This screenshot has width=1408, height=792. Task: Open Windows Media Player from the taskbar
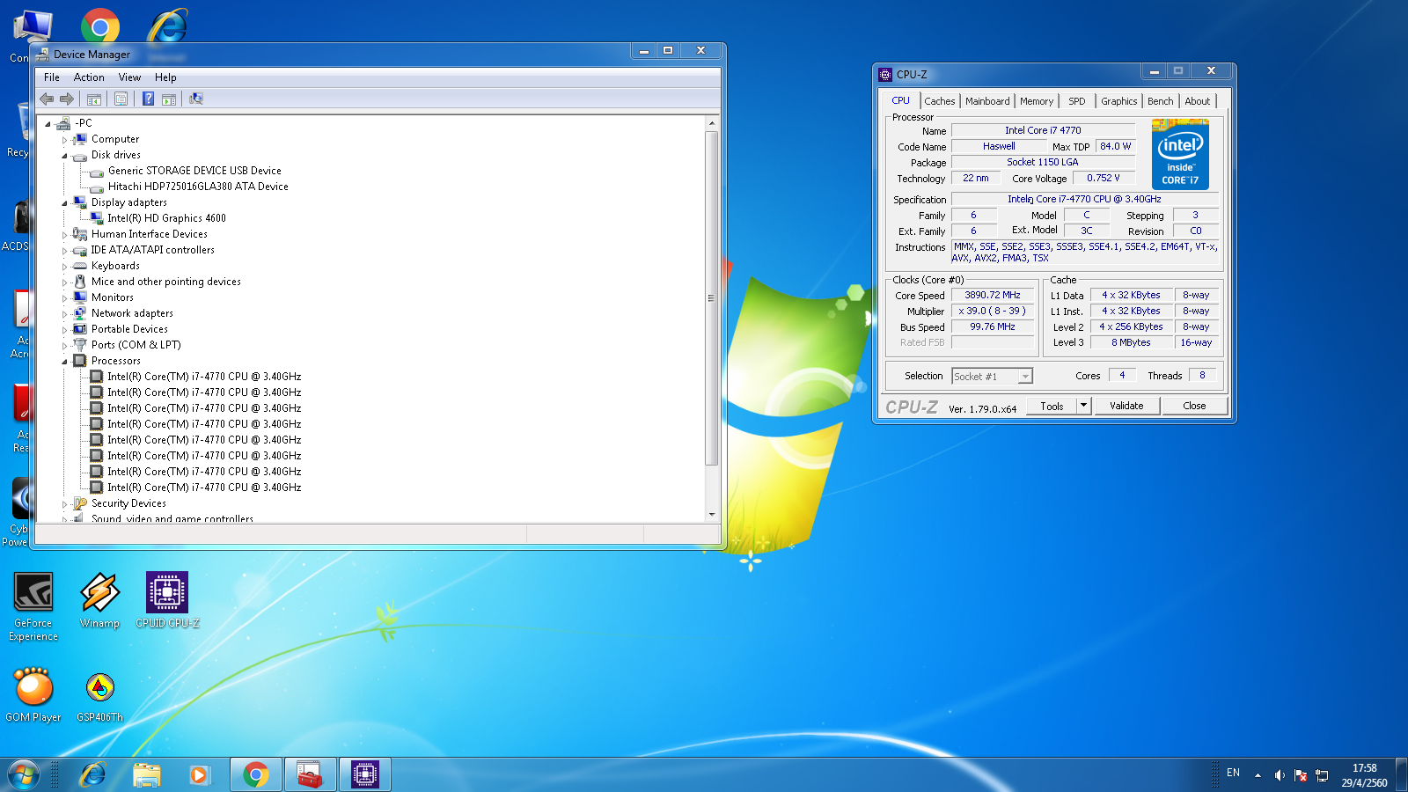(200, 774)
